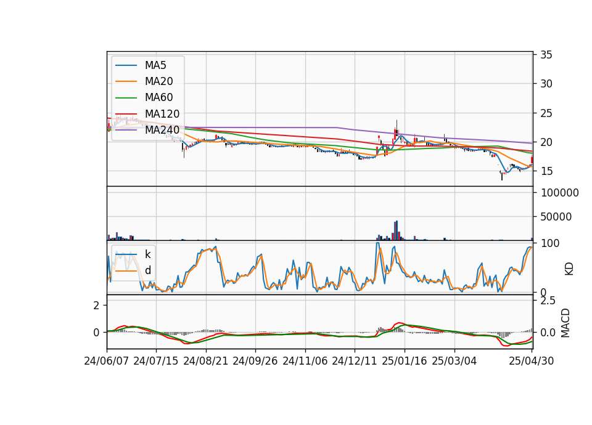Click the k legend label in KD panel
This screenshot has height=425, width=592.
147,254
